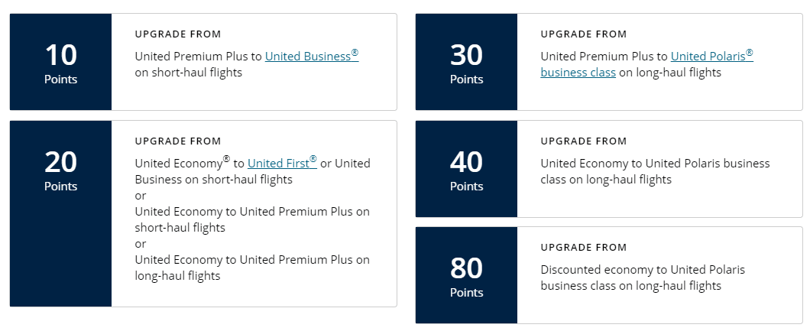Click the 30 Points badge
The height and width of the screenshot is (331, 810).
click(x=466, y=62)
